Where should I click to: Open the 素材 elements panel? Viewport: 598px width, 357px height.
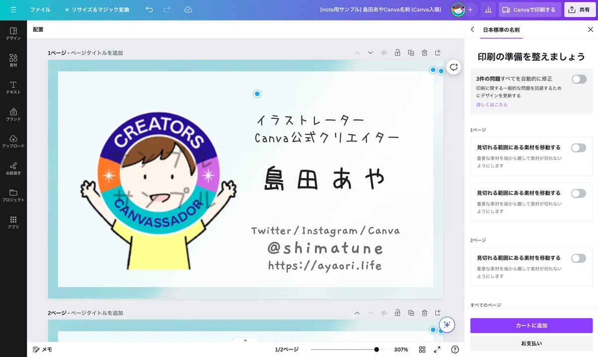(13, 61)
